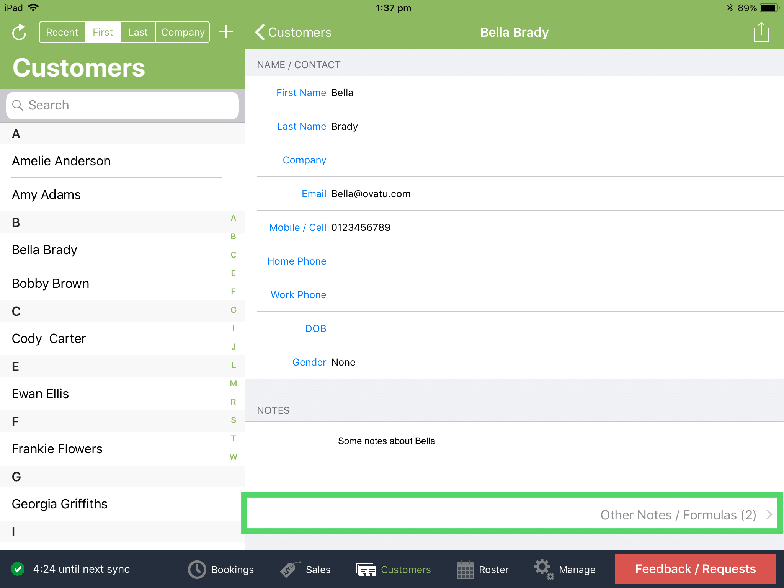784x588 pixels.
Task: Tap the search magnifier icon
Action: tap(18, 105)
